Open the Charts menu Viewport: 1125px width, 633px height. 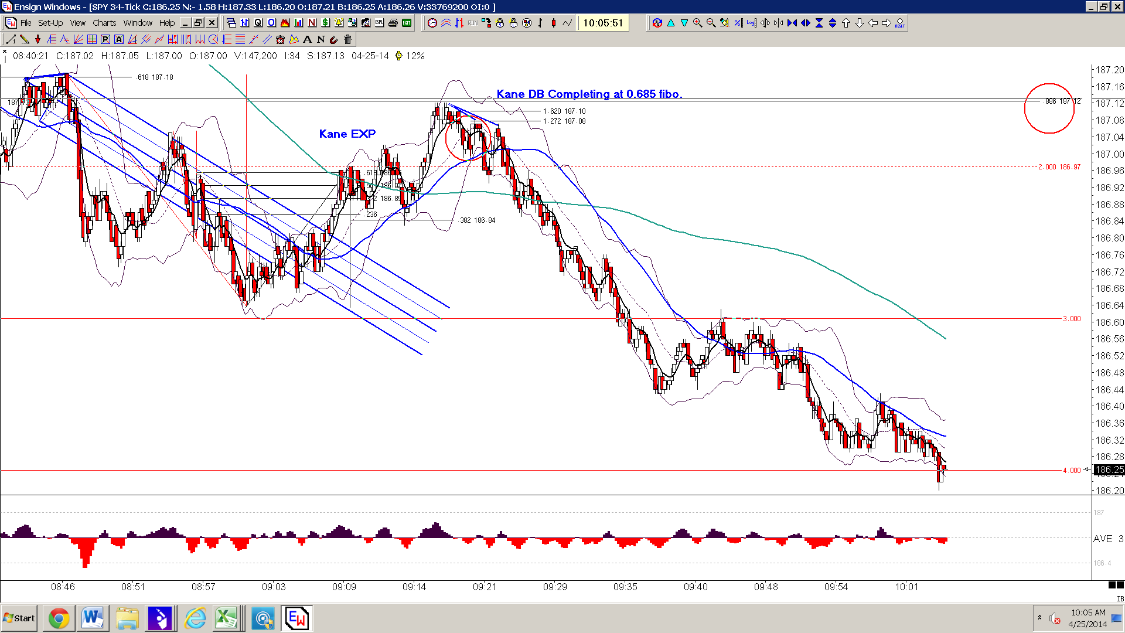coord(104,23)
